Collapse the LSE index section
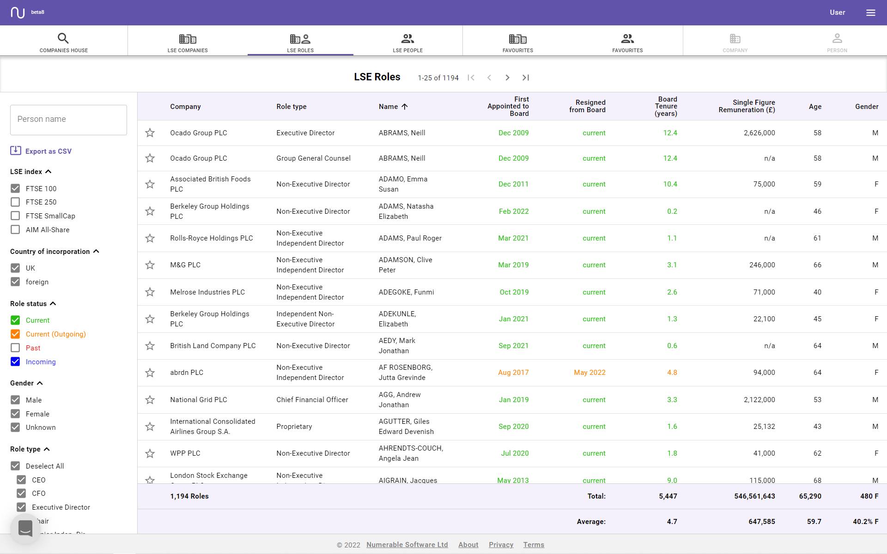This screenshot has height=554, width=887. tap(48, 172)
